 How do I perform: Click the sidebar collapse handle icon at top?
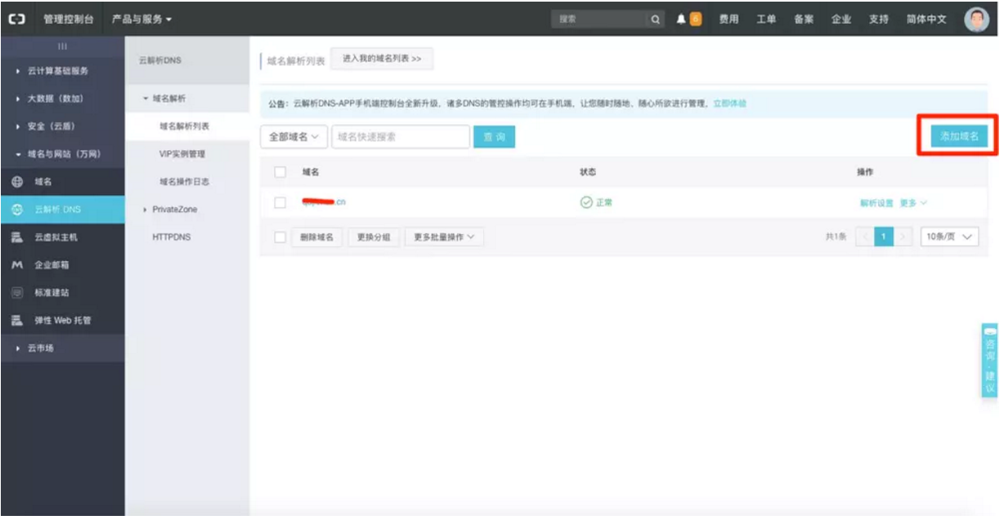[x=62, y=46]
